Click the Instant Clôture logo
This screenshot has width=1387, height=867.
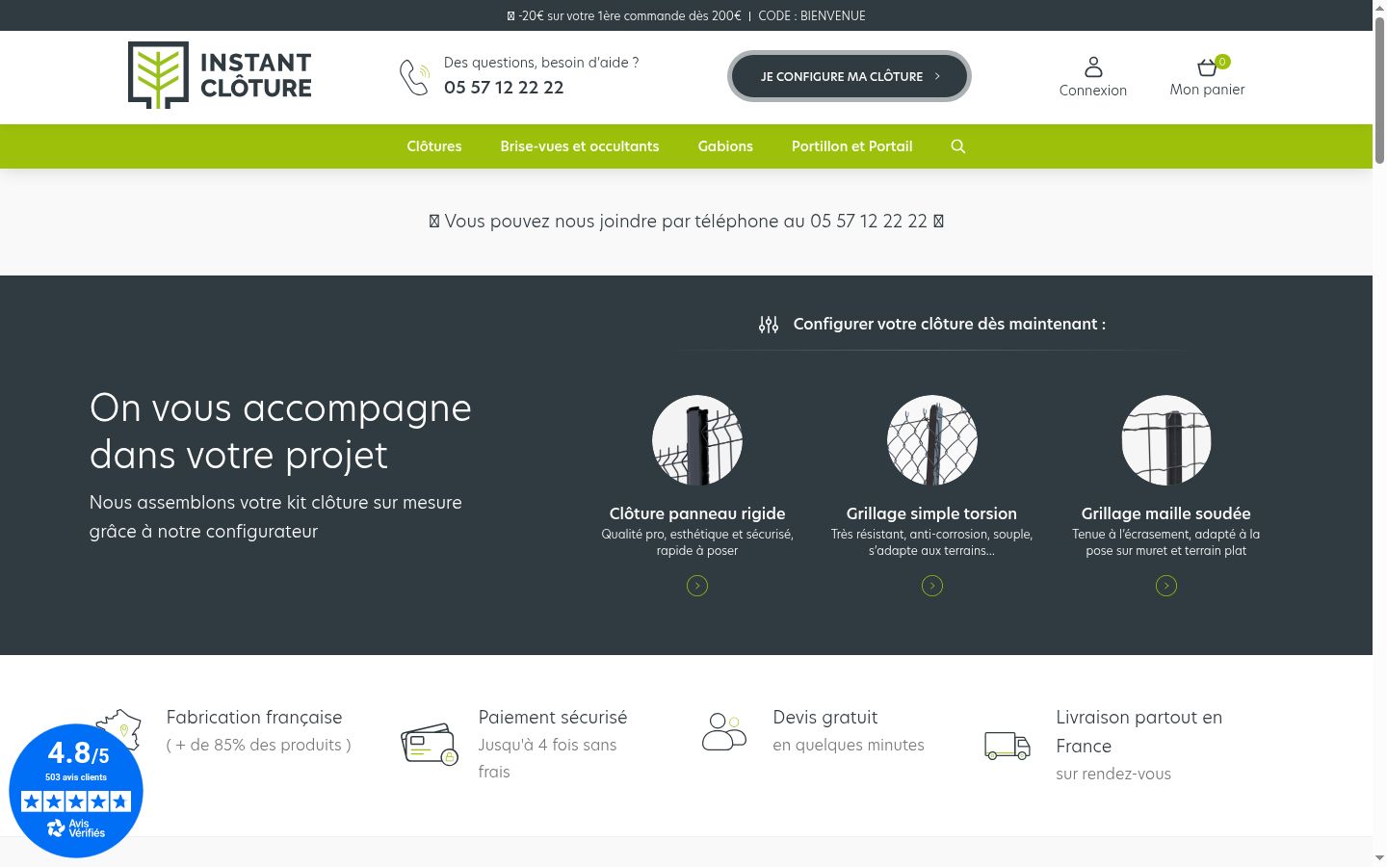pyautogui.click(x=220, y=75)
